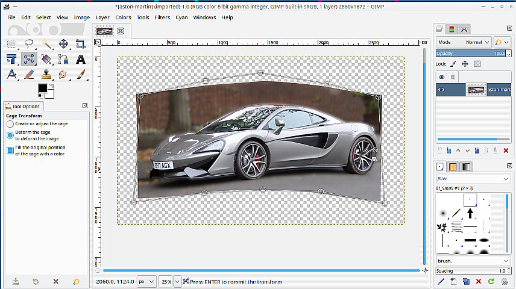The width and height of the screenshot is (516, 289).
Task: Select the Move tool
Action: [63, 44]
